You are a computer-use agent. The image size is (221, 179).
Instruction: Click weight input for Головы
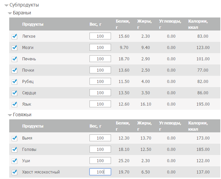click(100, 150)
